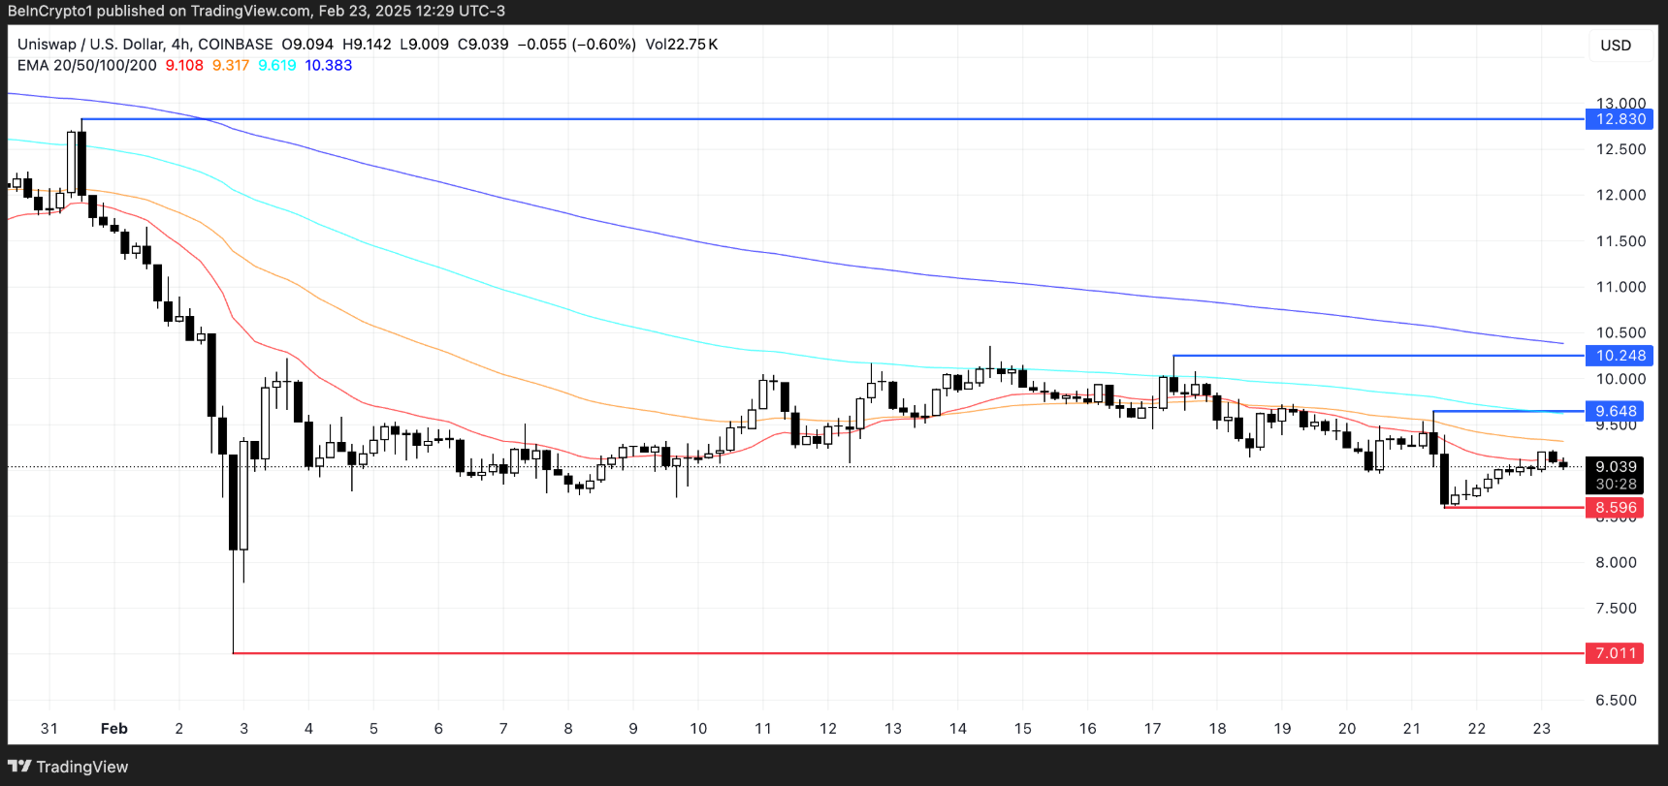Click the Vol 22.75K volume readout
The image size is (1668, 786).
tap(681, 45)
